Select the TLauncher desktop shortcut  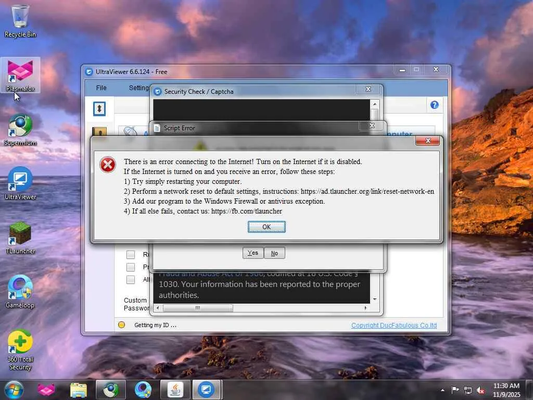[20, 238]
